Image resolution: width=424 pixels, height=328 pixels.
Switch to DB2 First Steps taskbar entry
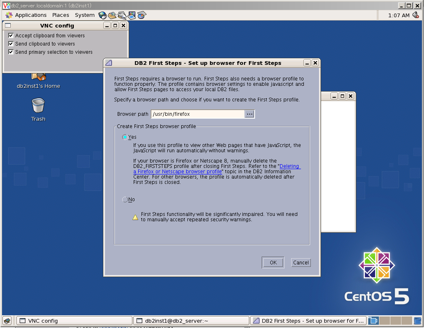(x=308, y=321)
